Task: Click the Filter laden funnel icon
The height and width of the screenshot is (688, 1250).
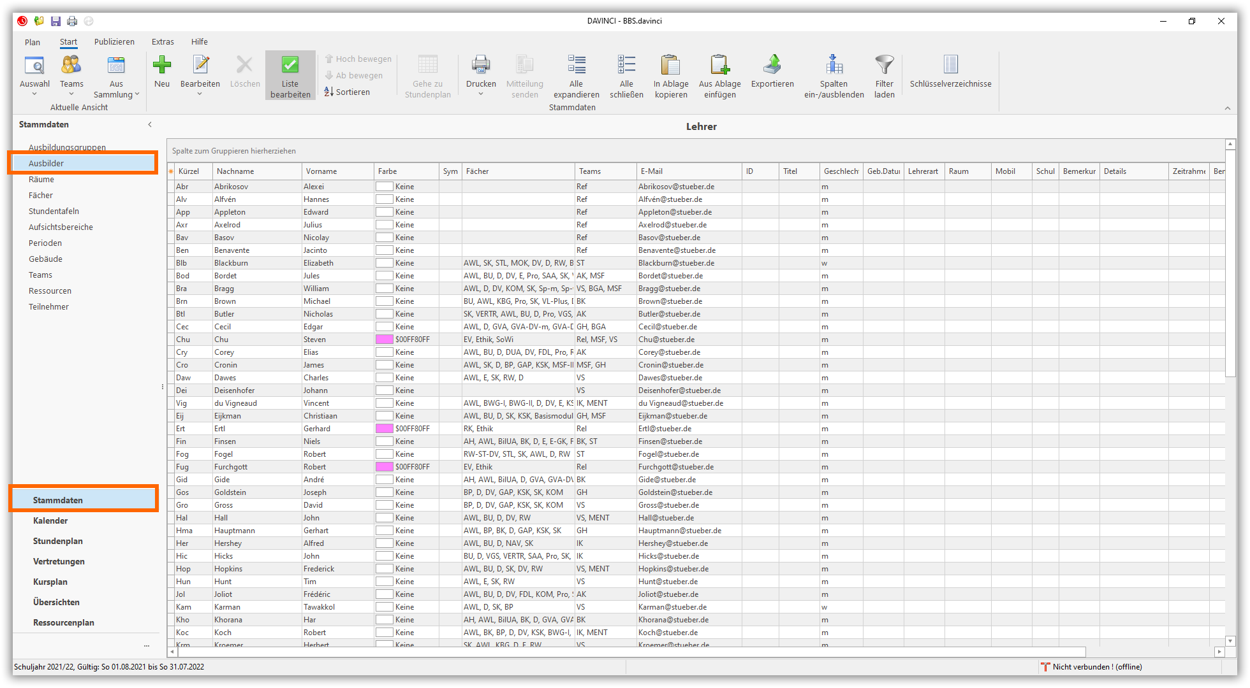Action: (884, 65)
